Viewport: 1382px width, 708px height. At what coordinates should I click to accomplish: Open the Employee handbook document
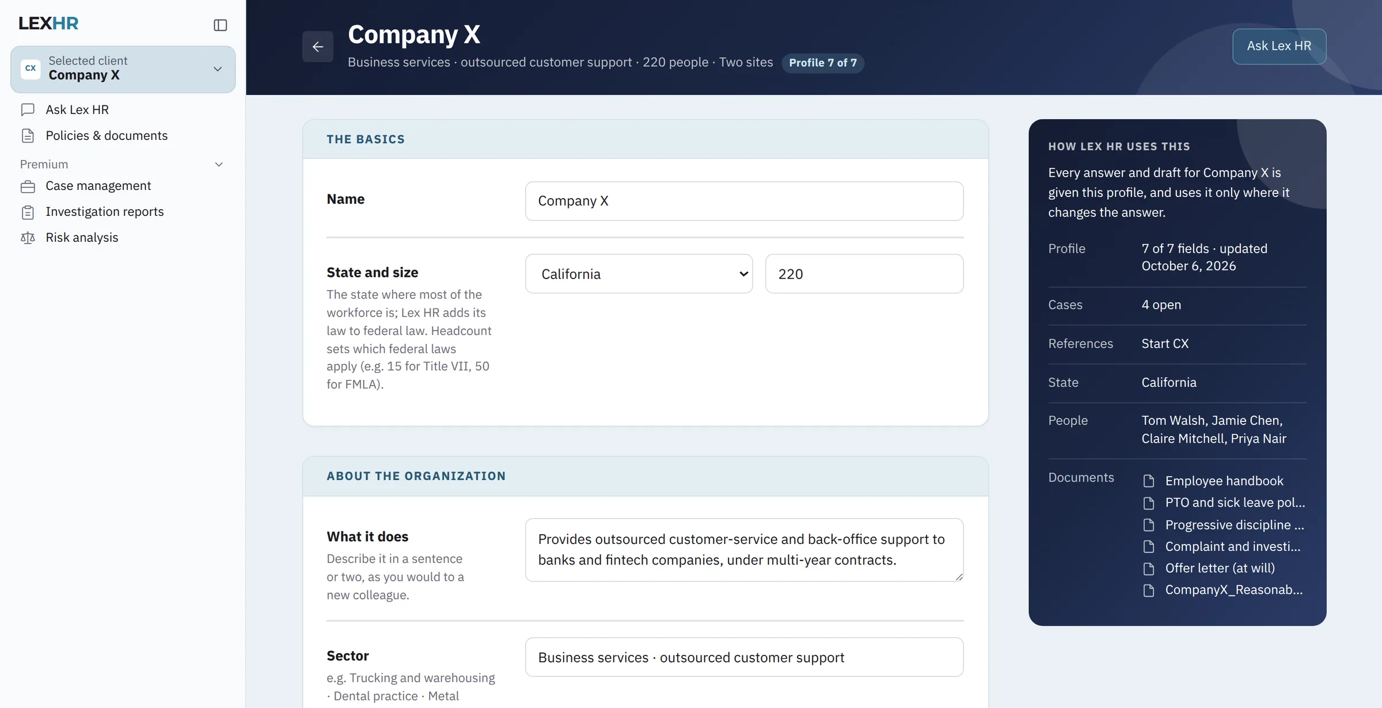click(1224, 481)
